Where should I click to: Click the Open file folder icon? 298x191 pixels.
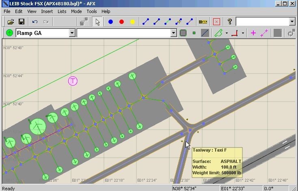point(11,22)
